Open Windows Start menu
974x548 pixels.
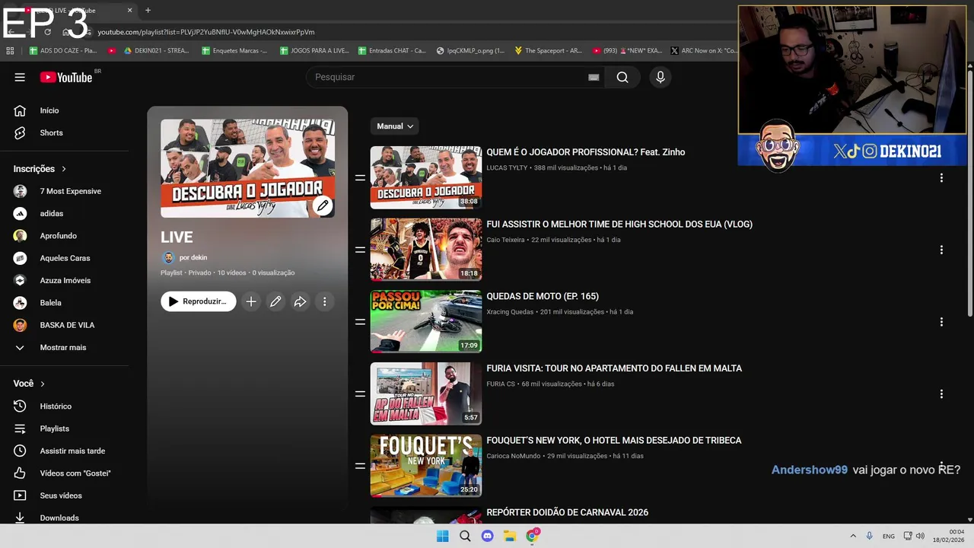click(x=442, y=536)
